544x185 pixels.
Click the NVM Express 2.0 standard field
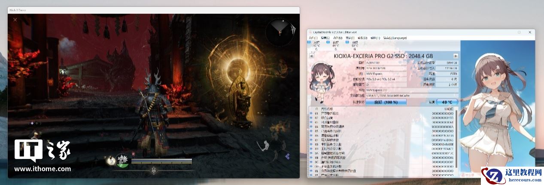click(412, 90)
